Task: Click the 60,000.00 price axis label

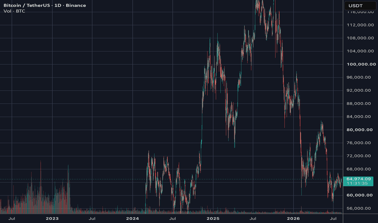Action: (359, 195)
